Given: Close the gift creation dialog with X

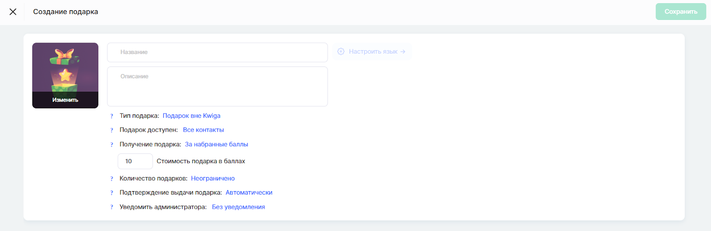Looking at the screenshot, I should 13,12.
